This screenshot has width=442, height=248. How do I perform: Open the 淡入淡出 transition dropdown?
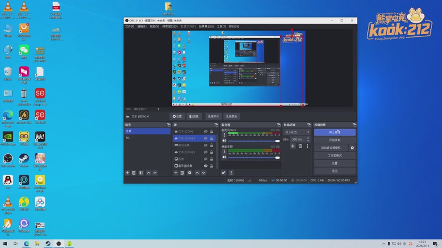tap(297, 132)
